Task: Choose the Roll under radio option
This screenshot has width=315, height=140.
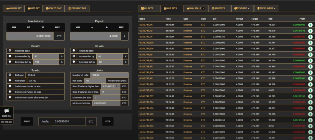Action: 10,80
